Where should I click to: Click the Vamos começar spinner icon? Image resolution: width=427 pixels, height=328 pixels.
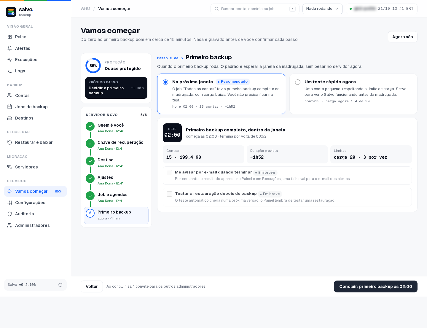tap(9, 191)
